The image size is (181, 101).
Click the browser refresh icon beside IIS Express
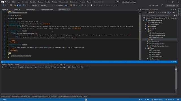(x=66, y=5)
